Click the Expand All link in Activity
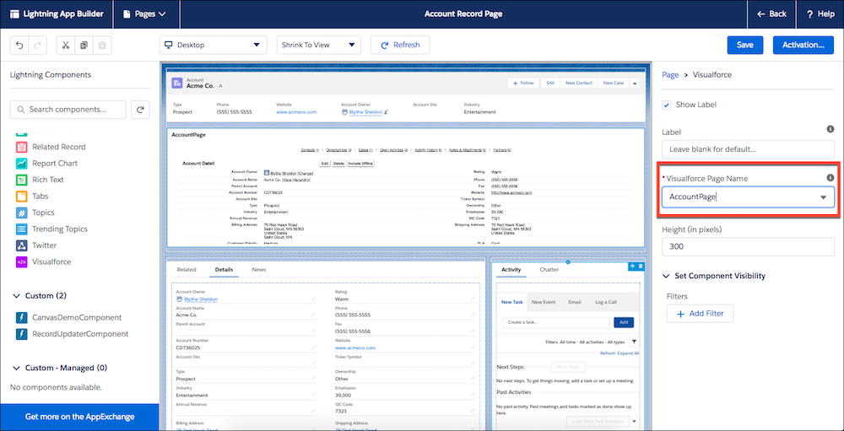The image size is (844, 431). (x=628, y=353)
